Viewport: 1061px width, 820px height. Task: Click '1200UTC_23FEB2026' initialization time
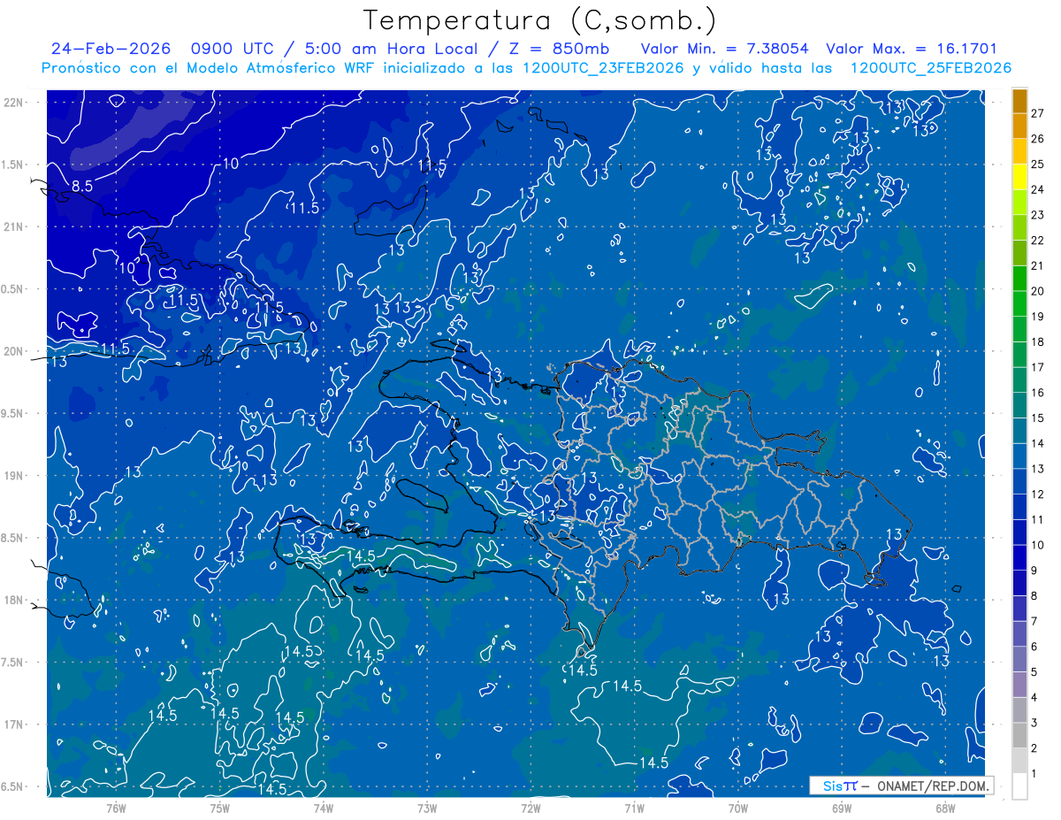pos(603,68)
